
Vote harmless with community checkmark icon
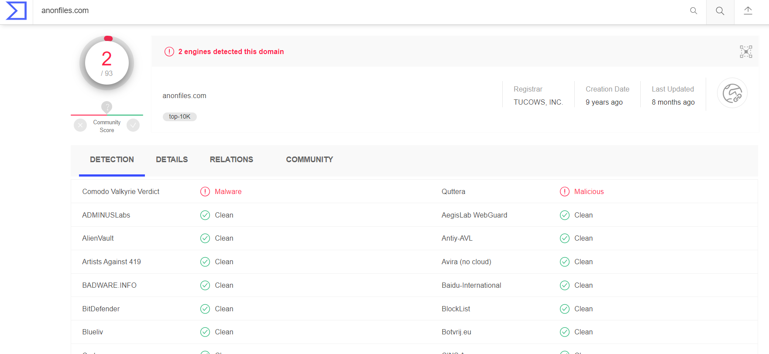tap(133, 126)
